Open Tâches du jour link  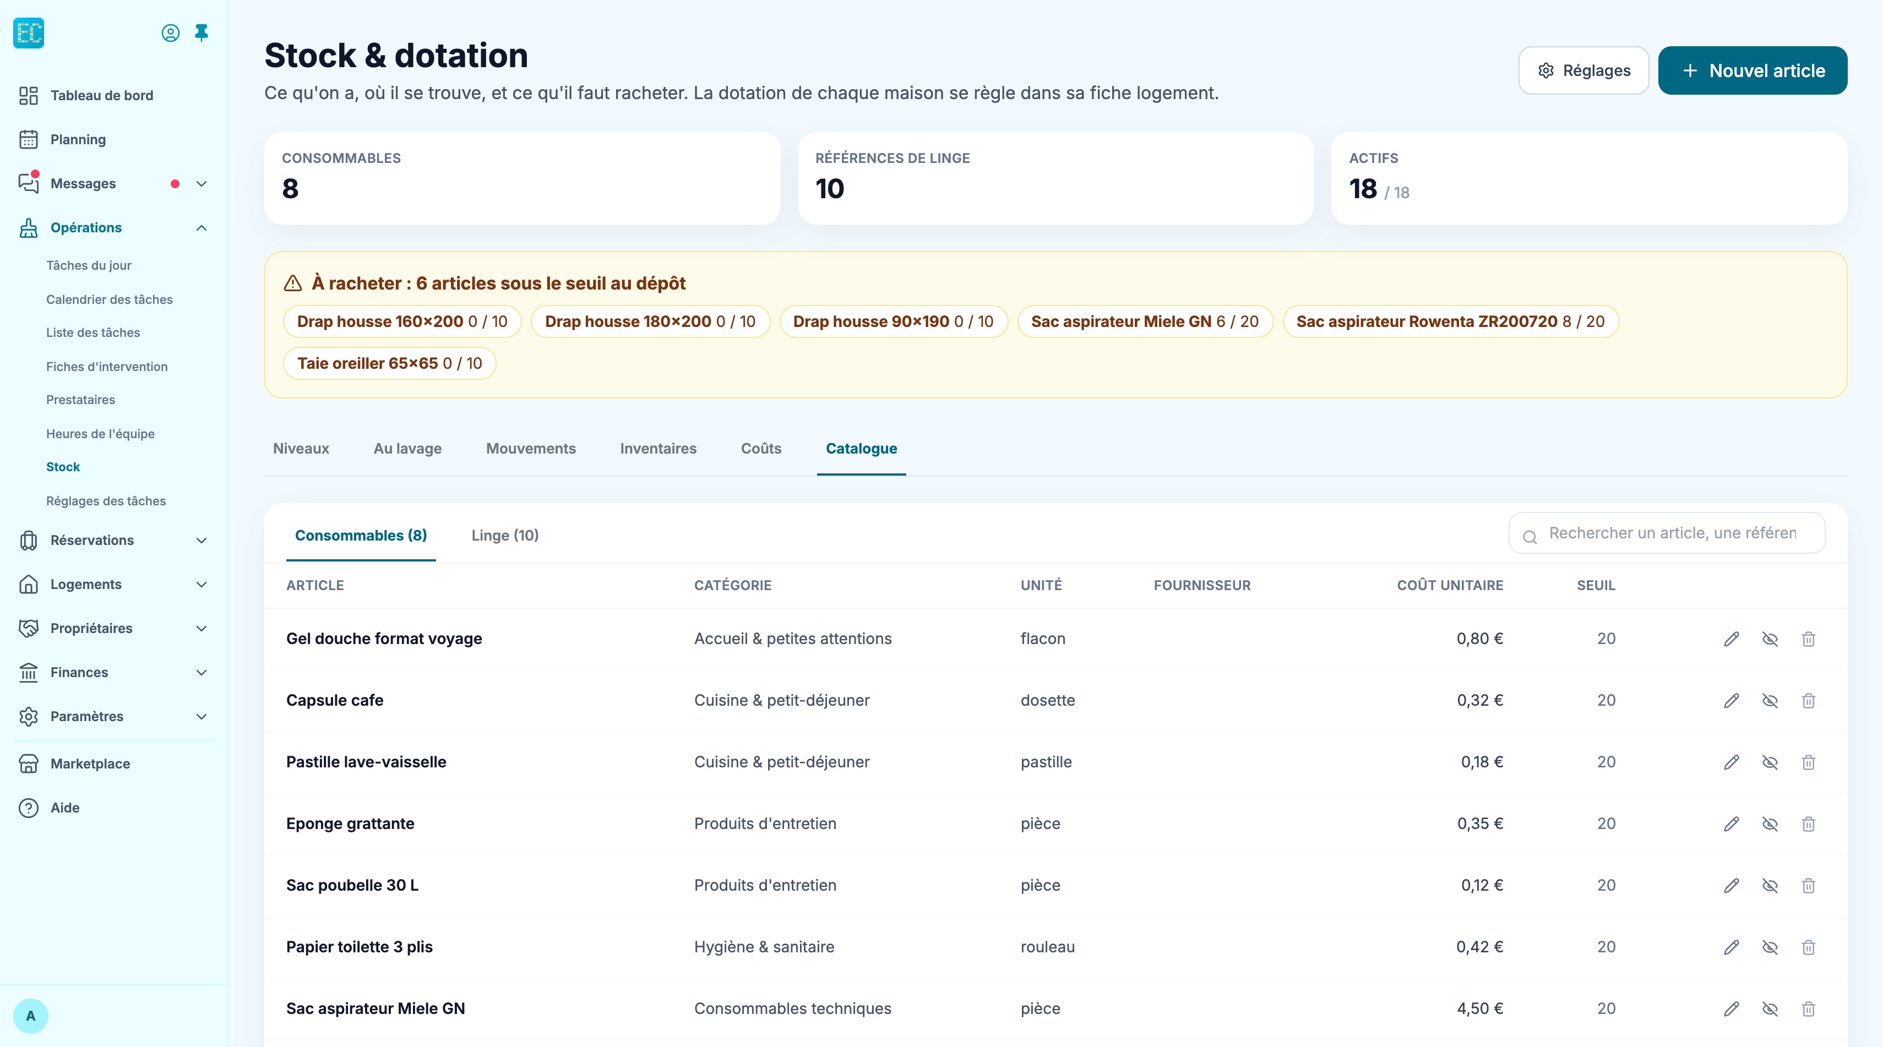click(x=89, y=265)
